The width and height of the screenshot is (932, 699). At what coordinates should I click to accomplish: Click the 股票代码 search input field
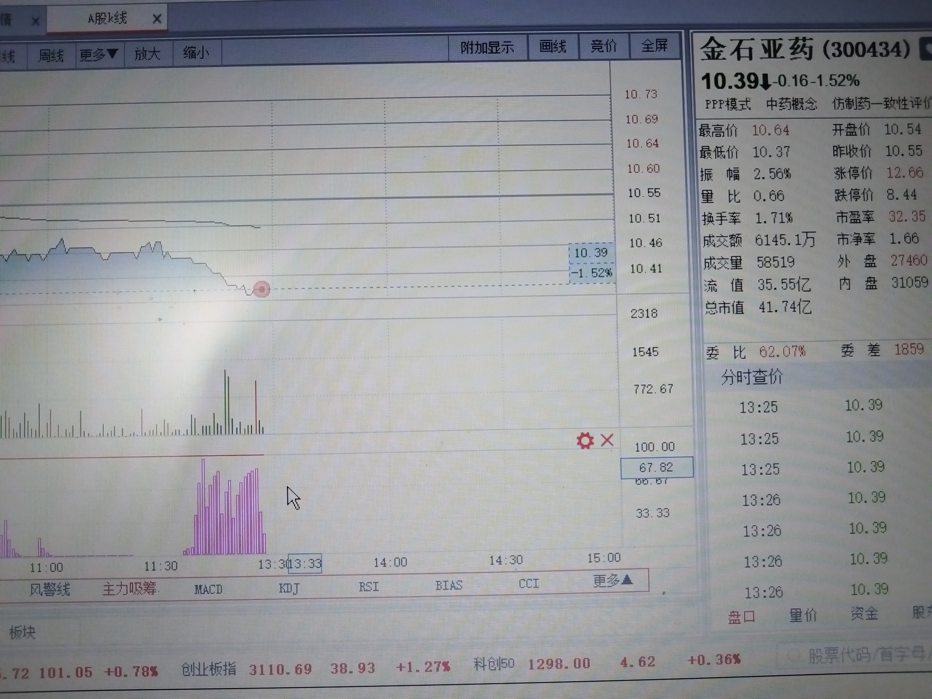[862, 655]
